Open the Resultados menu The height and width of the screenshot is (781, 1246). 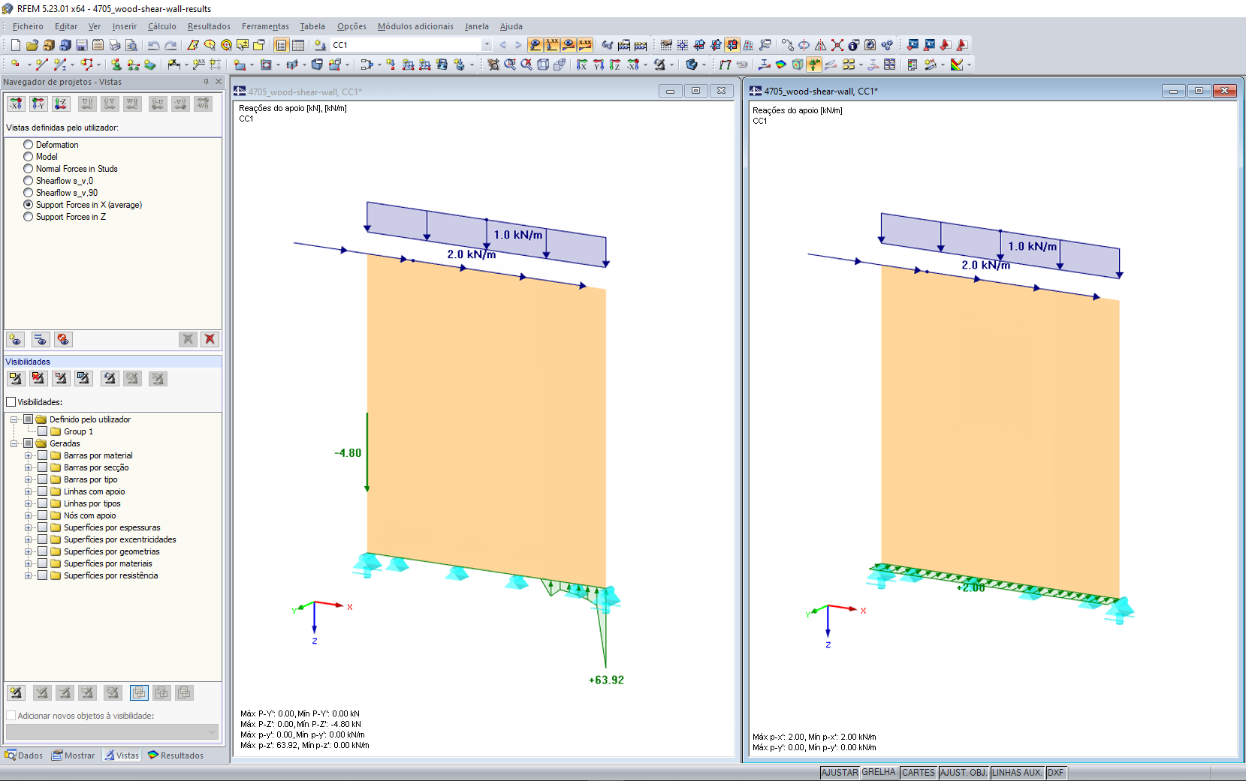(209, 26)
